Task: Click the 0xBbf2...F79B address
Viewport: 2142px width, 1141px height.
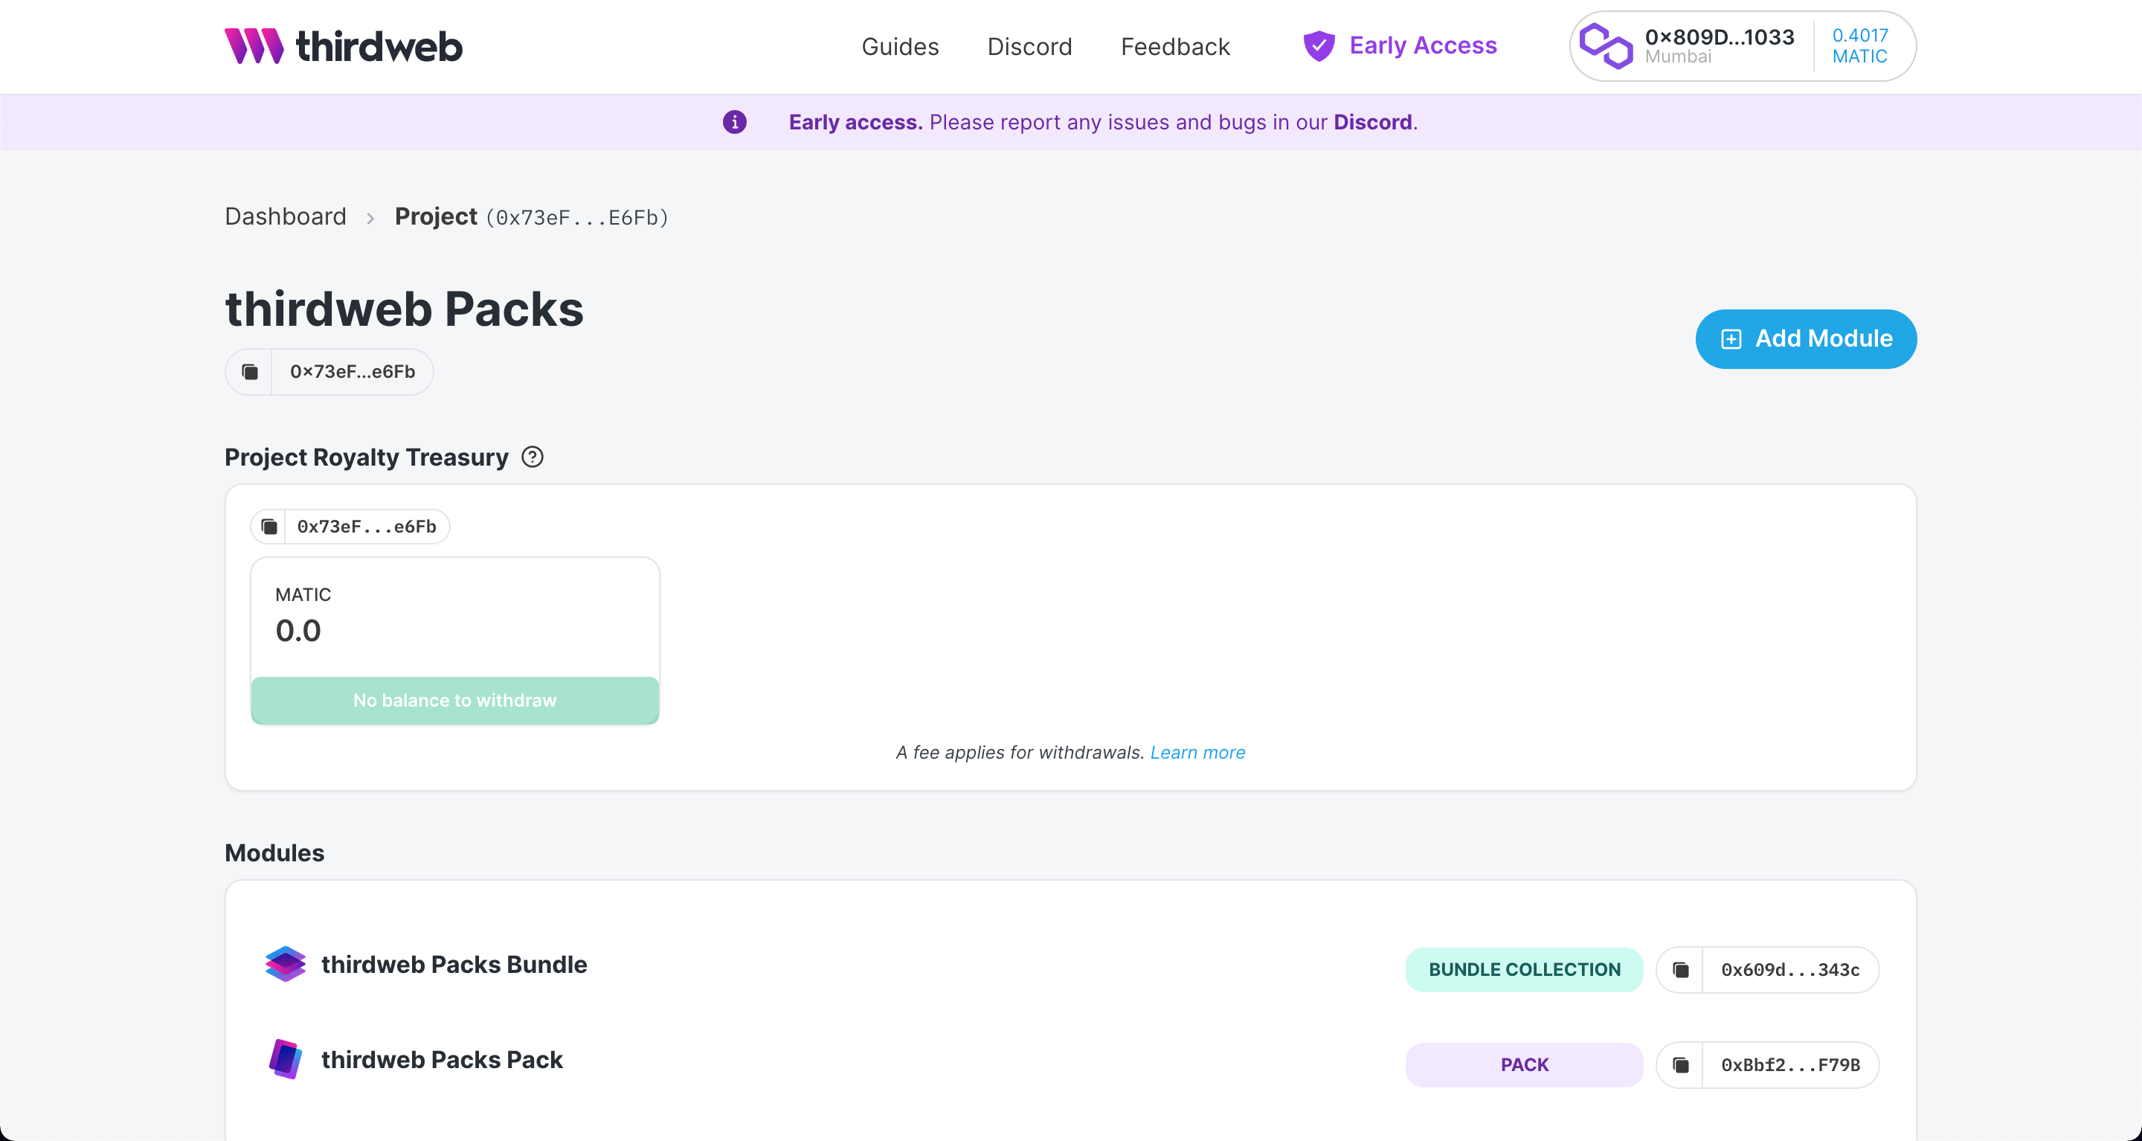Action: tap(1790, 1065)
